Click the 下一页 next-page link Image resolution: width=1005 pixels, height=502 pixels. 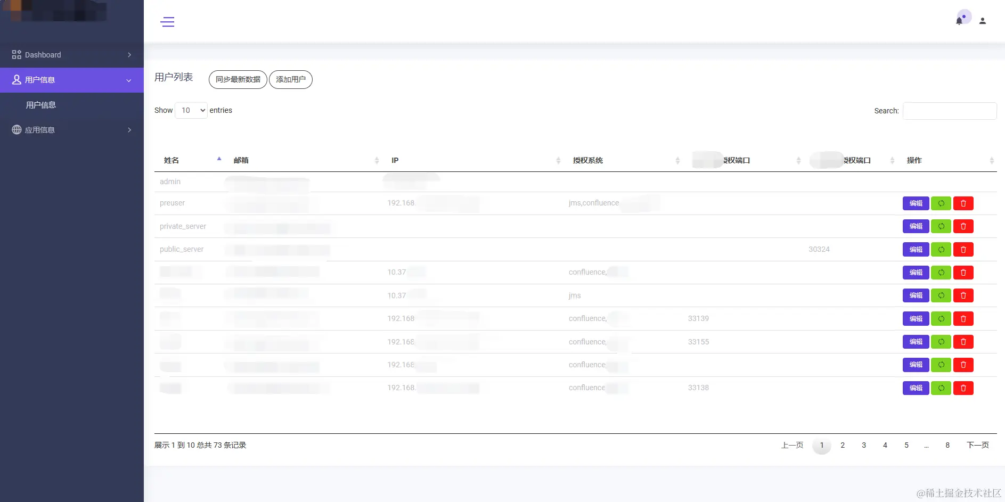[978, 445]
